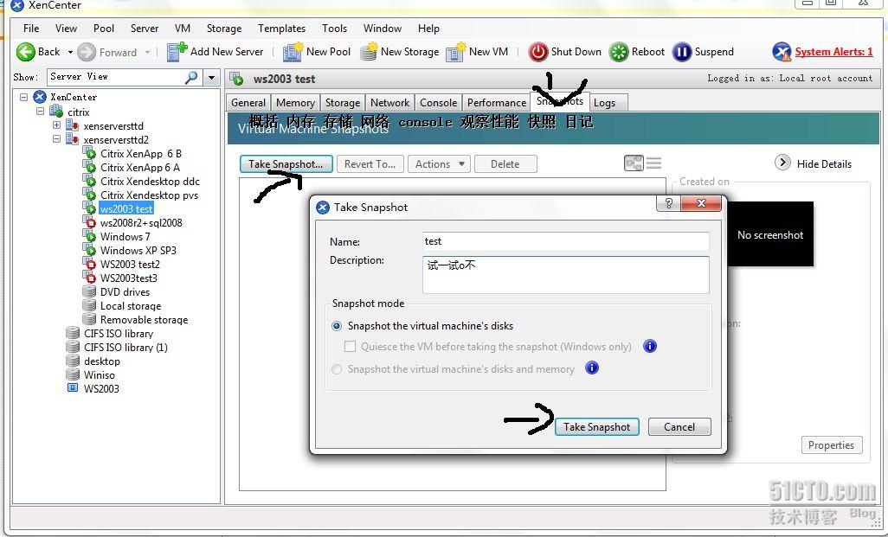This screenshot has width=888, height=537.
Task: Collapse the xenserversttd2 server node
Action: click(x=56, y=138)
